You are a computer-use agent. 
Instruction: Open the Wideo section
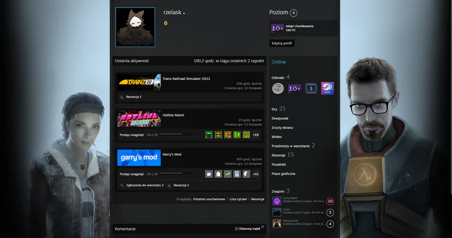point(276,137)
